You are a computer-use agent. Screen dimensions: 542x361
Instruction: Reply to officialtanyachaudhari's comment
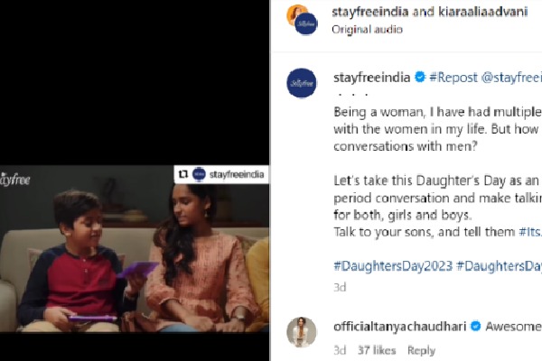pyautogui.click(x=421, y=350)
